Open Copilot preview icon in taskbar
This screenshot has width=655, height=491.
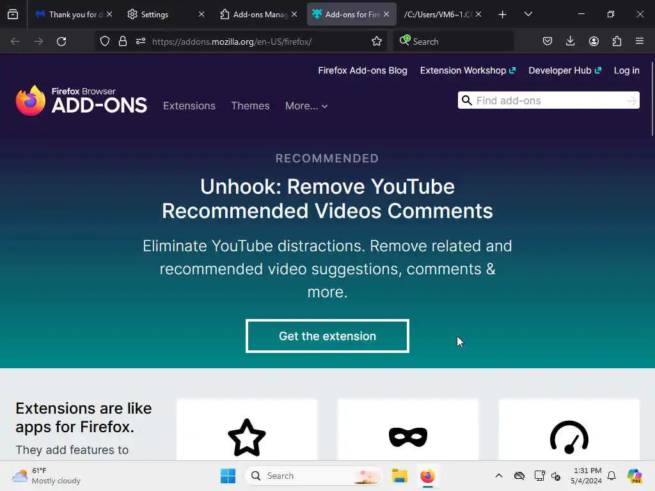click(x=635, y=476)
